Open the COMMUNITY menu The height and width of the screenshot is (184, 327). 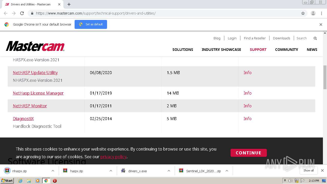click(286, 50)
